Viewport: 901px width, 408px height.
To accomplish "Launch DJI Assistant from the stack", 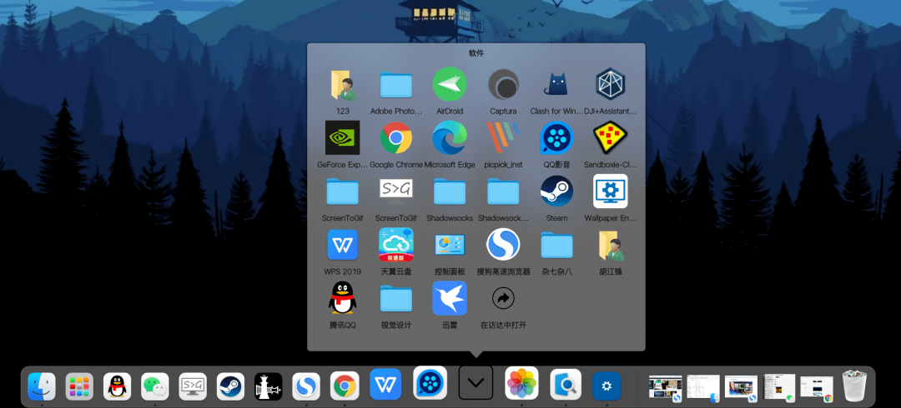I will click(610, 84).
